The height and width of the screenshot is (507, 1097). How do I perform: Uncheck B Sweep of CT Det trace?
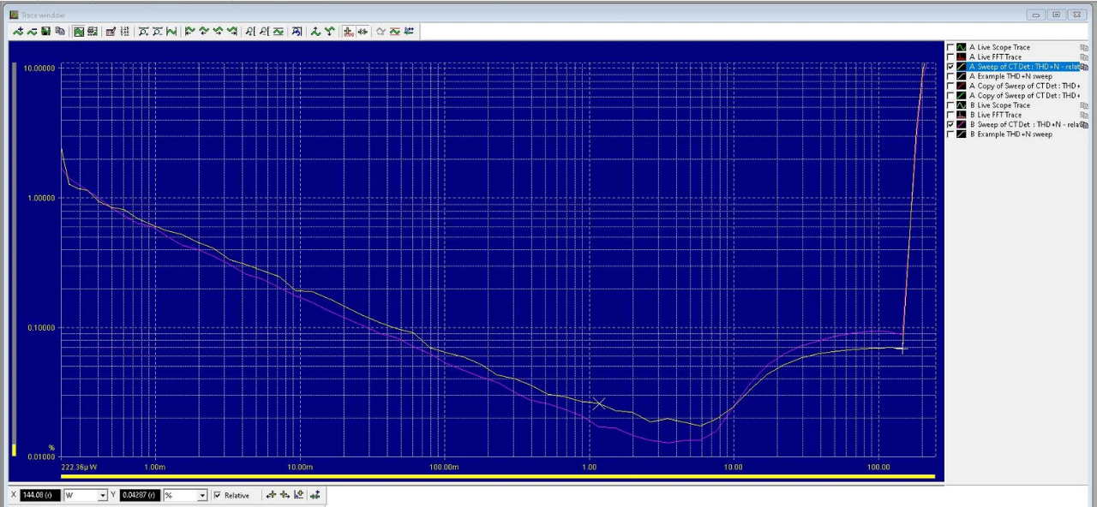tap(950, 124)
